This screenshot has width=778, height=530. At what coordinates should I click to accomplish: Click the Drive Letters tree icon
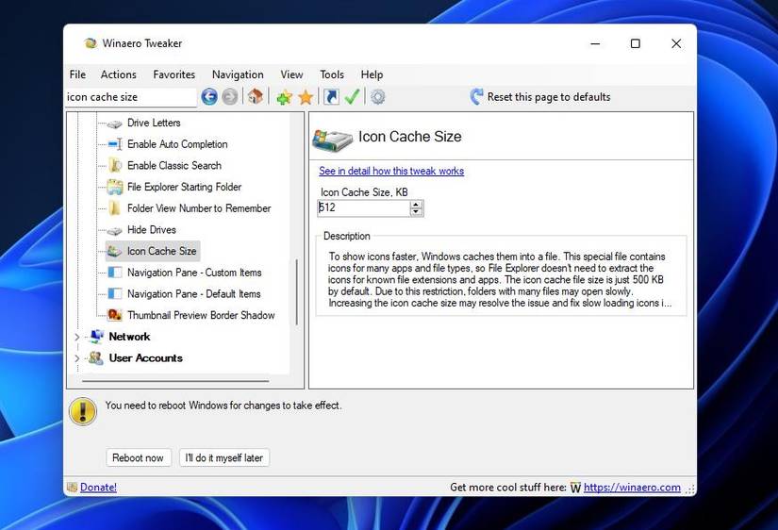115,124
